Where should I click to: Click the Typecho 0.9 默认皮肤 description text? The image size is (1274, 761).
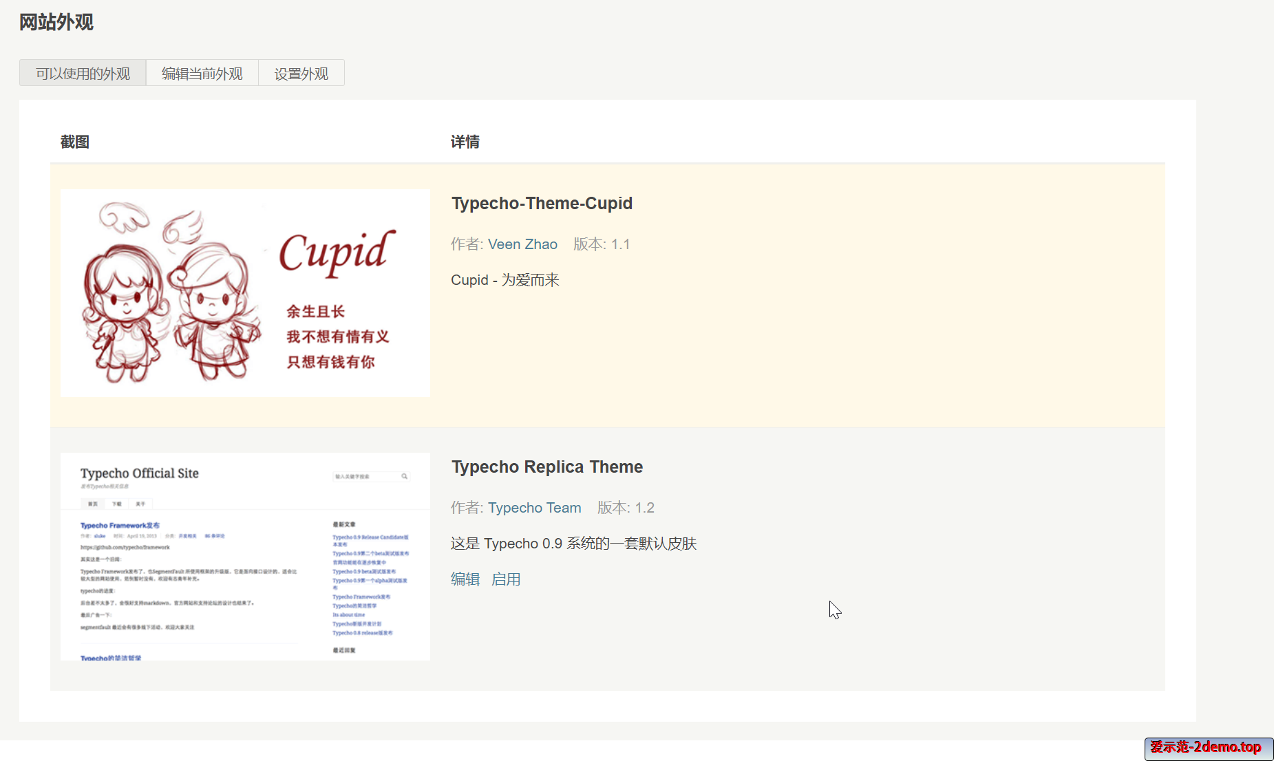point(574,544)
